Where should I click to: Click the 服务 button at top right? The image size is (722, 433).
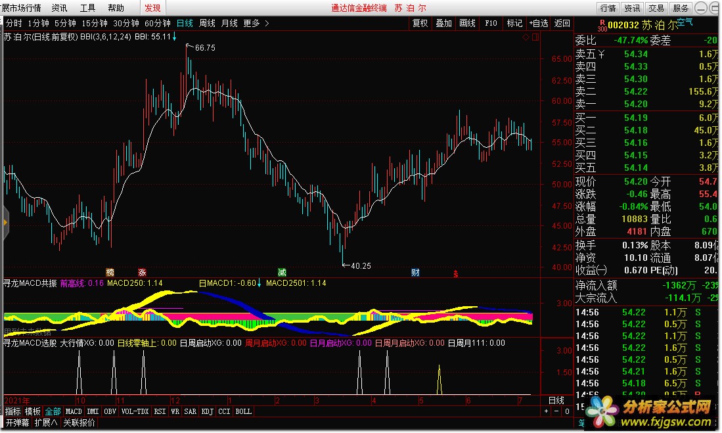tap(681, 8)
